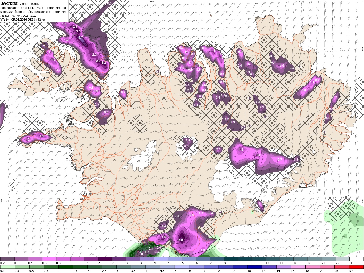Select the bright pink 0.5 snow legend swatch
Viewport: 364px width, 273px height.
pos(49,259)
